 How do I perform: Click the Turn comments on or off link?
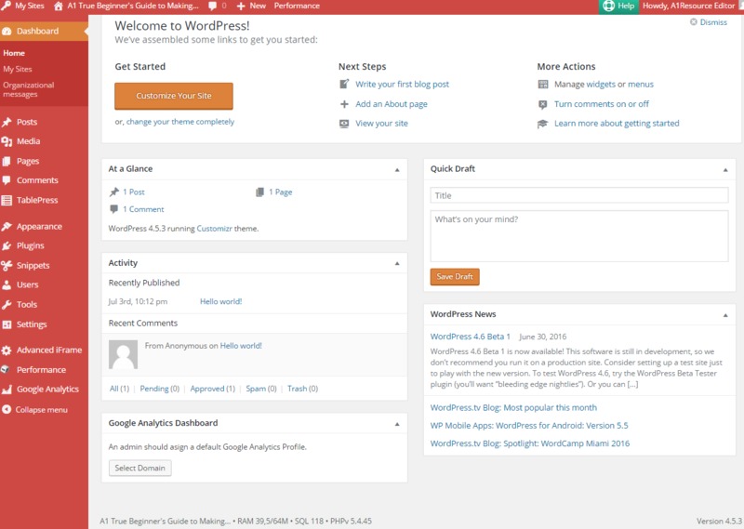click(x=601, y=104)
